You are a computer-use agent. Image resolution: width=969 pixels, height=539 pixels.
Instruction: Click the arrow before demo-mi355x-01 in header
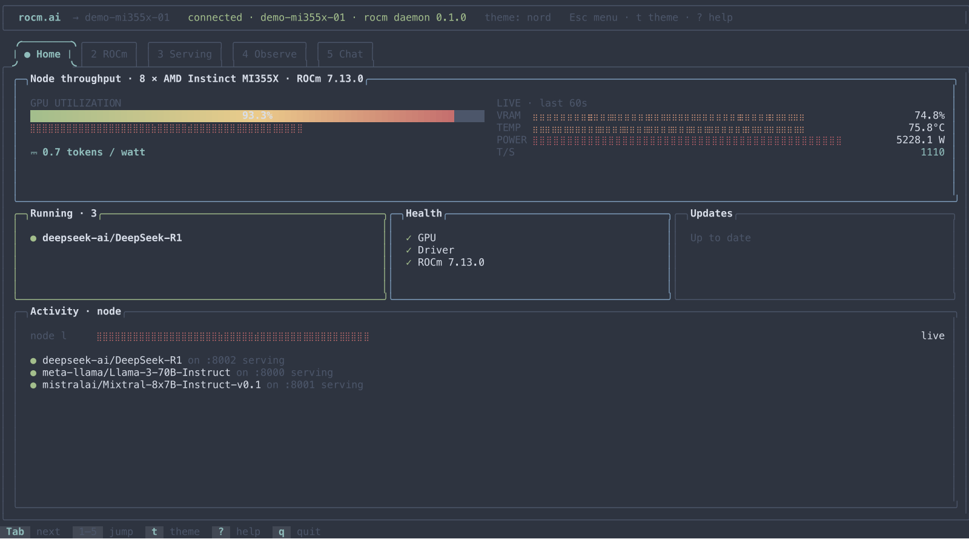click(76, 18)
